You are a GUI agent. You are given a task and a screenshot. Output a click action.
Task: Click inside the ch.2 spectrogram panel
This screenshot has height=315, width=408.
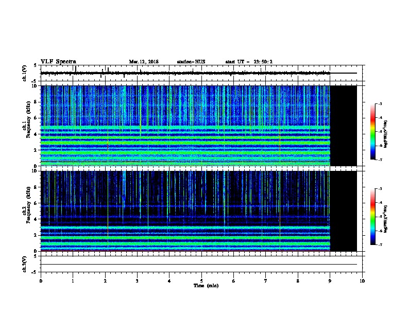tap(185, 211)
